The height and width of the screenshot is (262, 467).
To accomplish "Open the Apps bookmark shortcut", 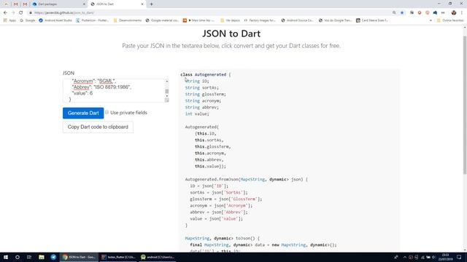I will click(x=9, y=20).
